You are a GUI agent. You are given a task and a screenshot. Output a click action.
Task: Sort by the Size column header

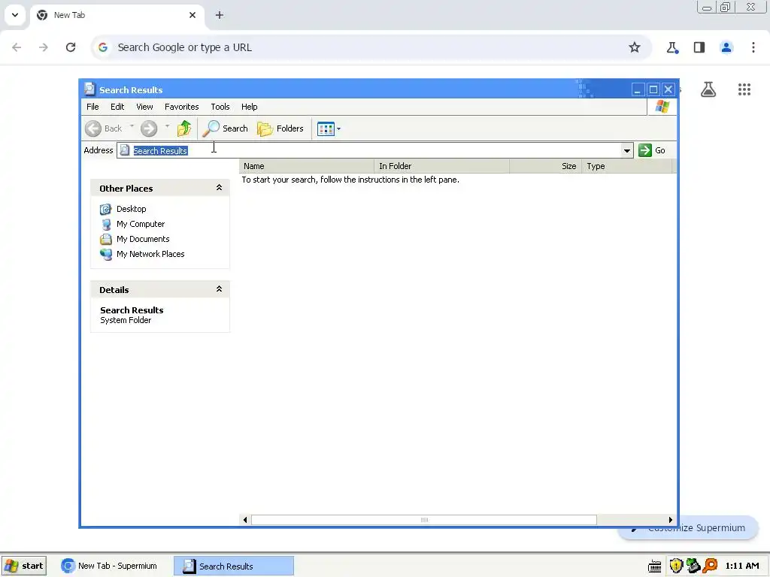coord(546,166)
